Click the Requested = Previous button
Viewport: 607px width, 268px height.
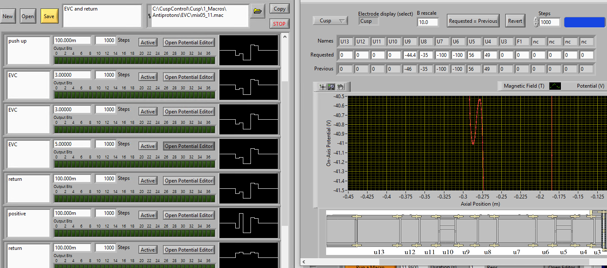[473, 21]
